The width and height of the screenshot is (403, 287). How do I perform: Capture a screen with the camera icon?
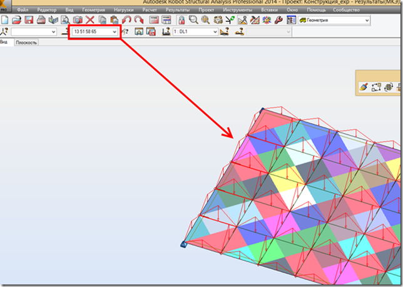click(78, 20)
